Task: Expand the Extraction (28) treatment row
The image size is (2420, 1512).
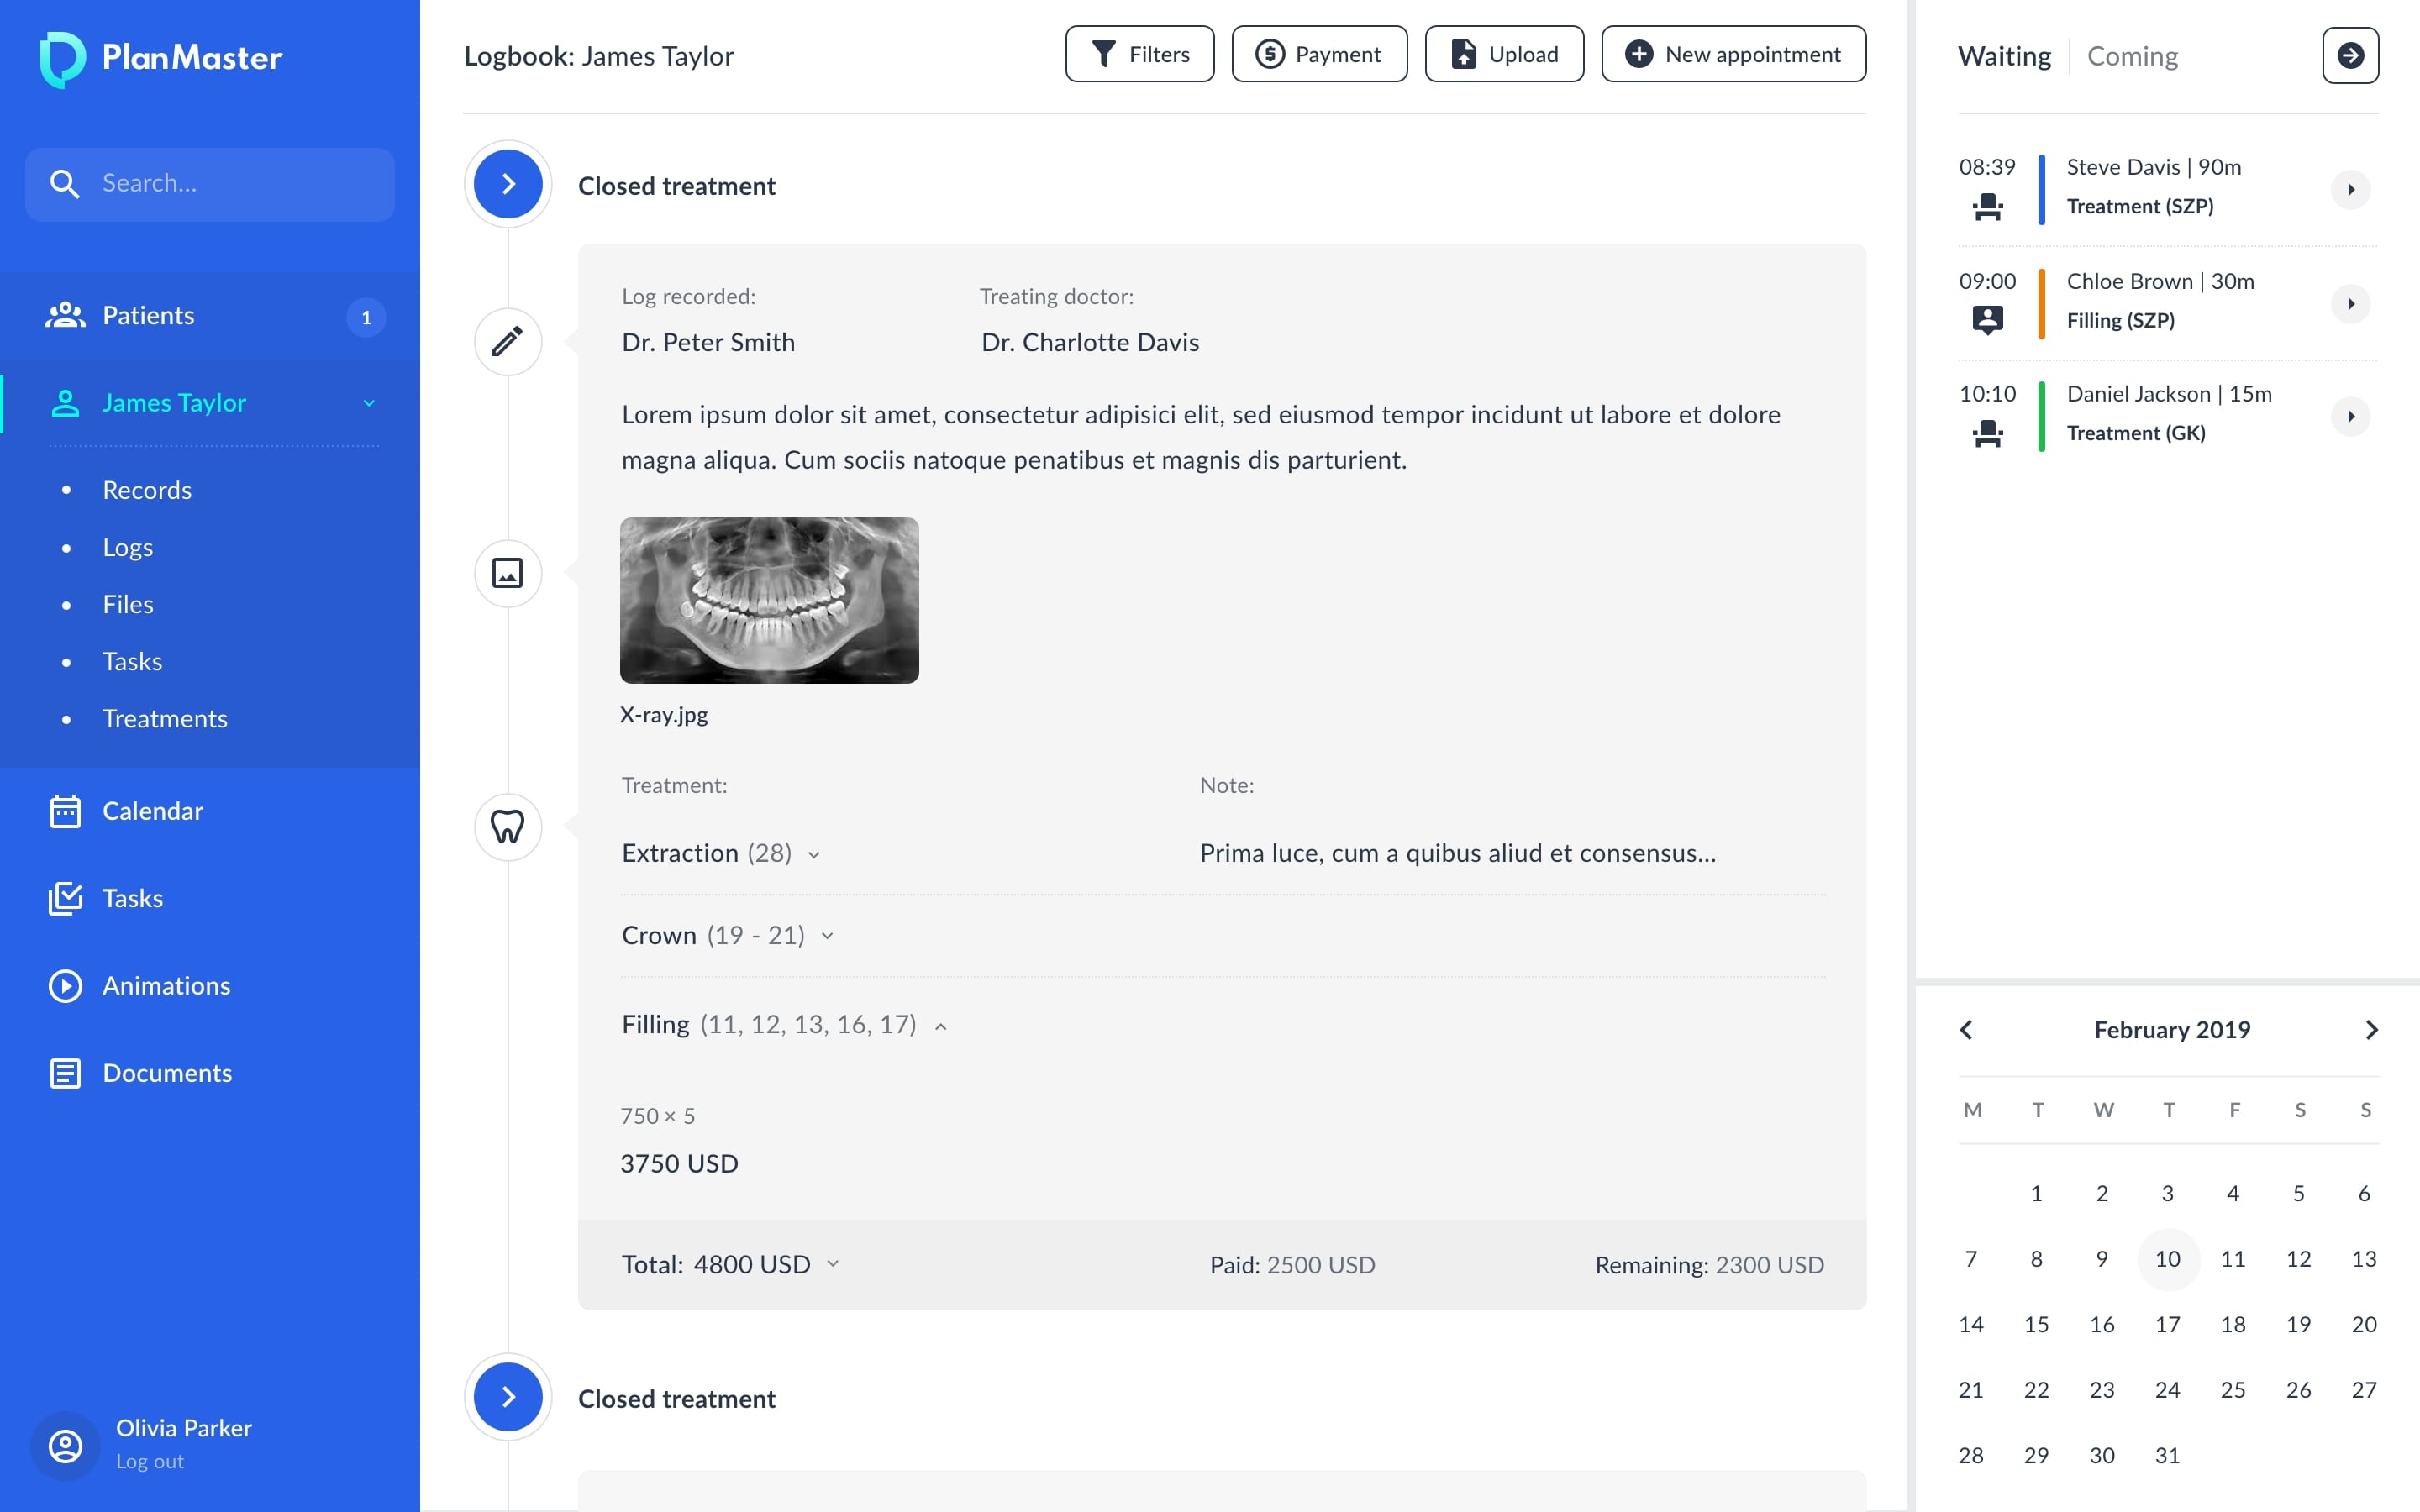Action: click(x=814, y=855)
